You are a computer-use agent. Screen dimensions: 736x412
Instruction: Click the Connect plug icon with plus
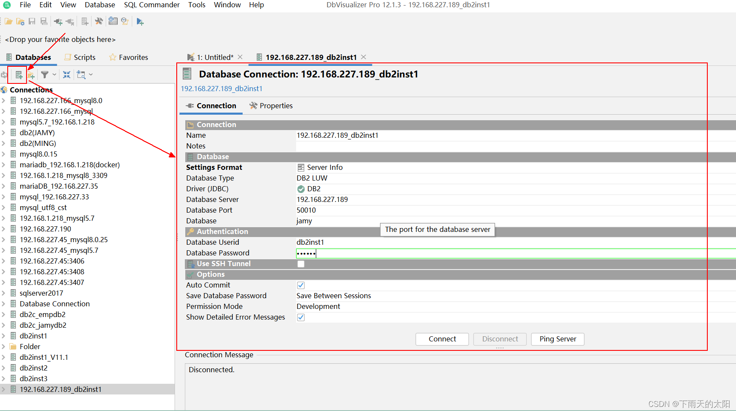[58, 21]
